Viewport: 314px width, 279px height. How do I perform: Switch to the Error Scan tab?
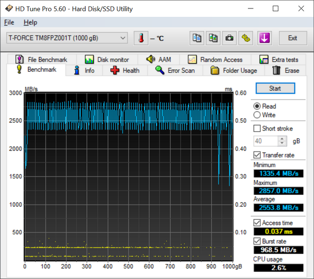click(x=175, y=71)
